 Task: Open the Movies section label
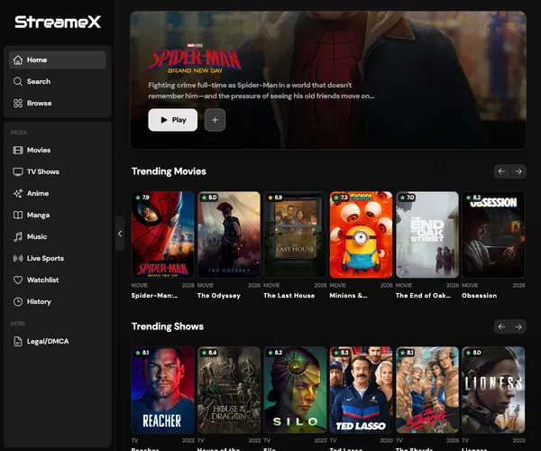pyautogui.click(x=39, y=150)
